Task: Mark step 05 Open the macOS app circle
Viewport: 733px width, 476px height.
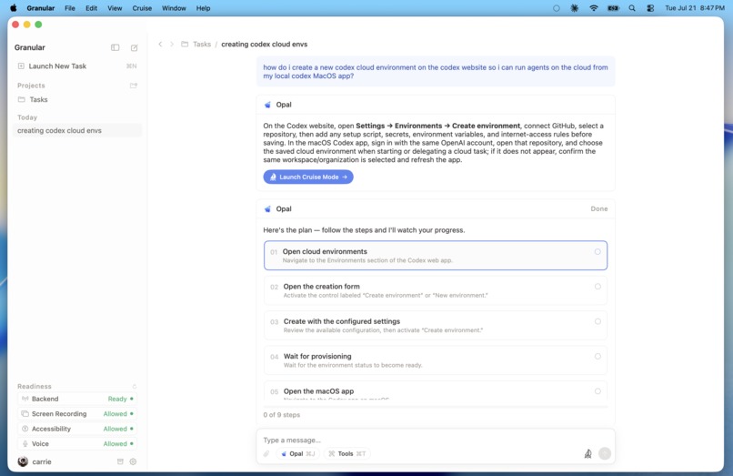Action: point(597,391)
